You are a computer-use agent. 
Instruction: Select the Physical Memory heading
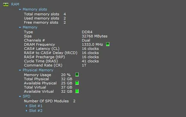[x=38, y=70]
